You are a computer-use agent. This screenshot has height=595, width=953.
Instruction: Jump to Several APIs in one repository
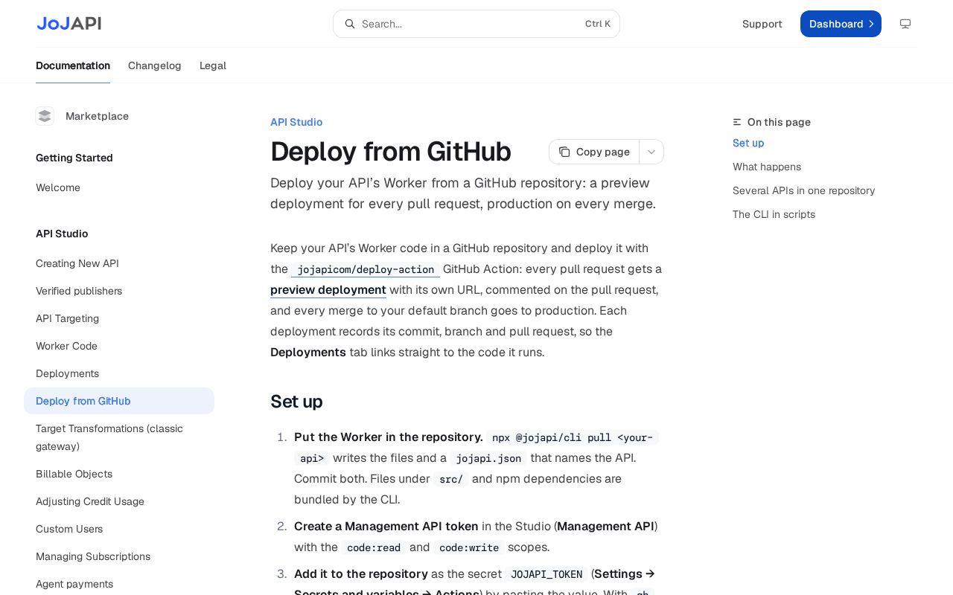click(804, 190)
